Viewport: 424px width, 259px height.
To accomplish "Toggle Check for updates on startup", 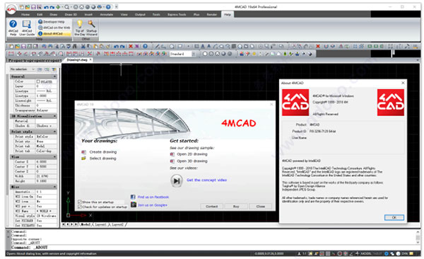I will coord(80,207).
